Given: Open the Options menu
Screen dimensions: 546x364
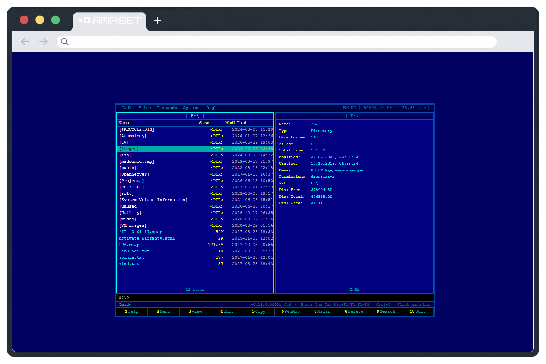Looking at the screenshot, I should click(x=192, y=108).
